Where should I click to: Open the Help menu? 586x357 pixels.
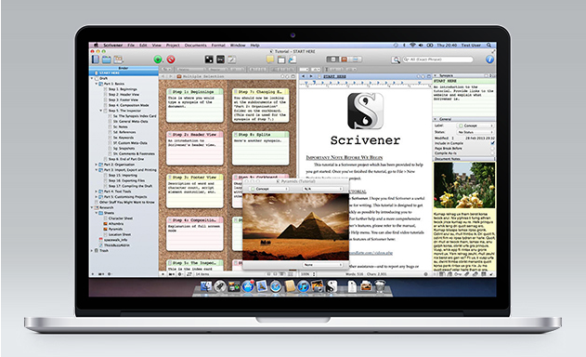[x=254, y=45]
